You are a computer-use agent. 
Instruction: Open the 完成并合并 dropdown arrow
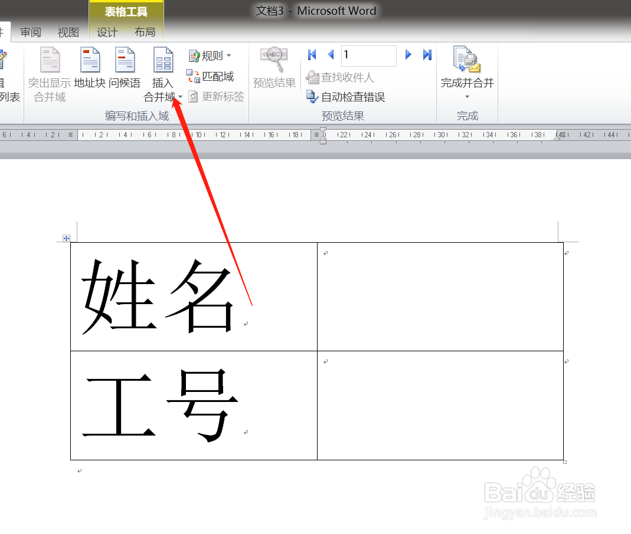(467, 96)
